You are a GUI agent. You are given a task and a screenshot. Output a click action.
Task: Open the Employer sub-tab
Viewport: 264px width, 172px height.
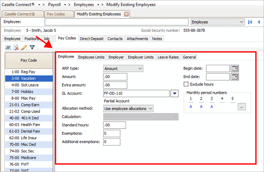point(116,57)
